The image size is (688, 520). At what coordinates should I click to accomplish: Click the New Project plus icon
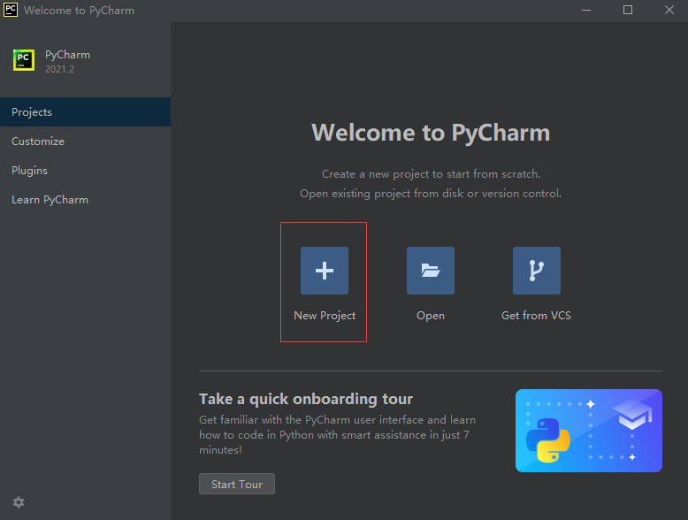[x=325, y=271]
